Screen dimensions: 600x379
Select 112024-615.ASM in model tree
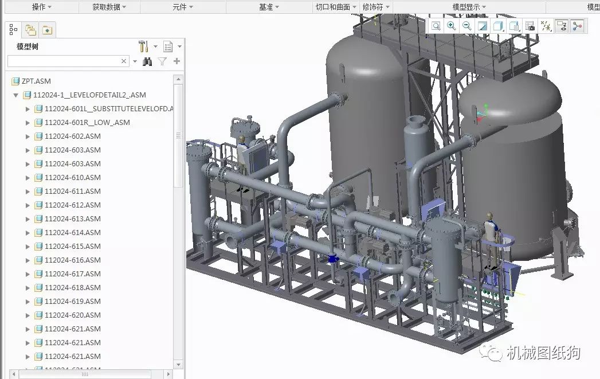(73, 246)
